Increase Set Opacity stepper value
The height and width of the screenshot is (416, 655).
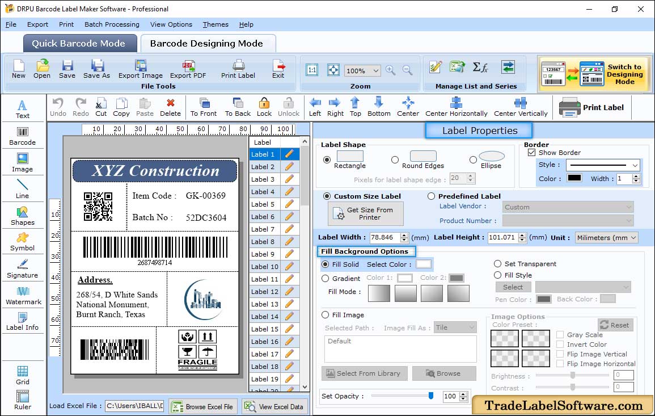[463, 394]
